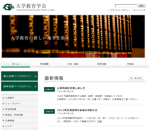
Task: Click the 詳細 link in the news text
Action: click(100, 121)
